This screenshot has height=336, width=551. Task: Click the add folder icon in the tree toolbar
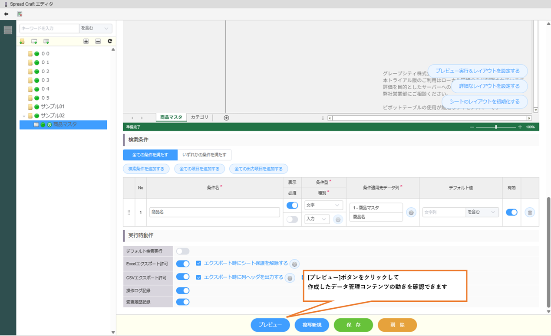tap(22, 41)
